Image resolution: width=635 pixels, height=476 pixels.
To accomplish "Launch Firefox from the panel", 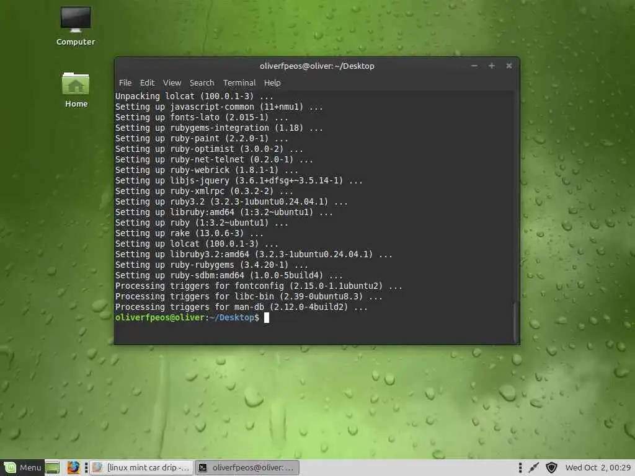I will tap(73, 467).
